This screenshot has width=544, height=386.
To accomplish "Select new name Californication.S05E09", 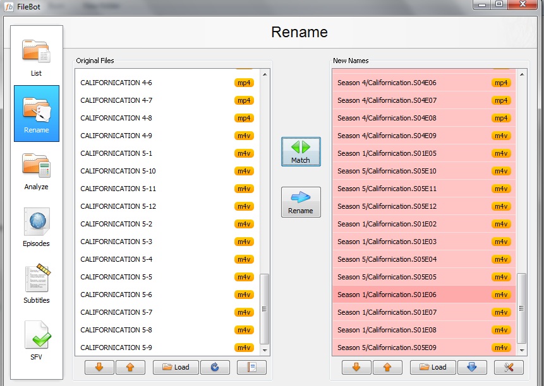I will pyautogui.click(x=425, y=348).
